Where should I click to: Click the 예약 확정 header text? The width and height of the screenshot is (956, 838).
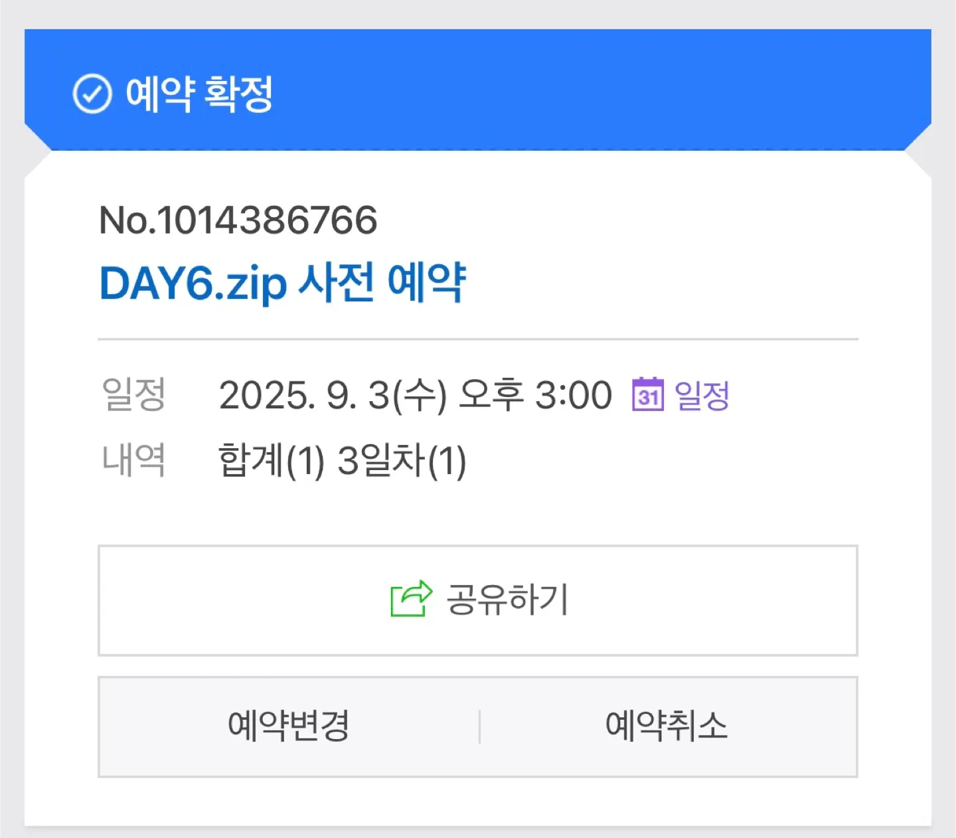(x=199, y=94)
